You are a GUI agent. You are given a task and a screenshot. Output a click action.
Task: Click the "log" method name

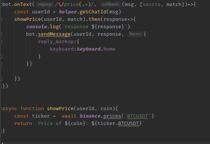[54, 27]
